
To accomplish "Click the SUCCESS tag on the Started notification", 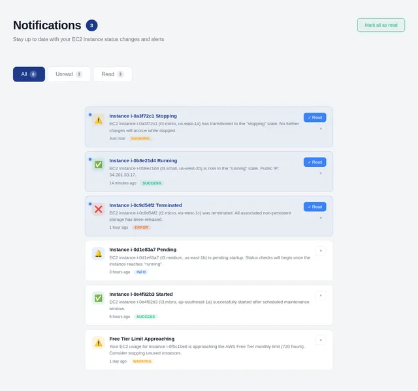I will point(146,317).
